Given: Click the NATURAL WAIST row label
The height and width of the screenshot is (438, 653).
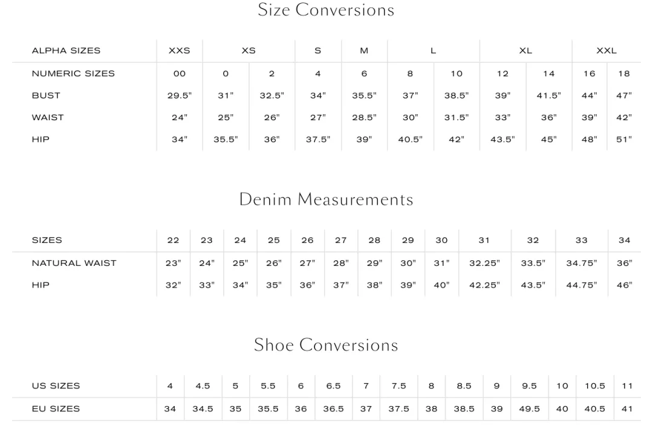Looking at the screenshot, I should pos(74,263).
